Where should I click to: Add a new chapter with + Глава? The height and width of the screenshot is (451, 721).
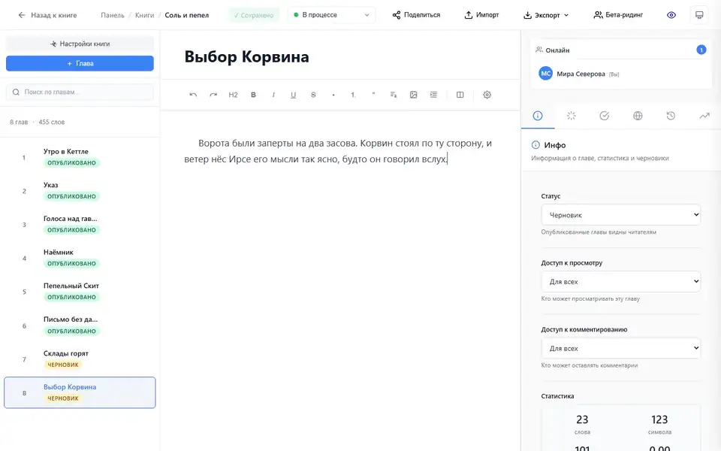coord(80,63)
